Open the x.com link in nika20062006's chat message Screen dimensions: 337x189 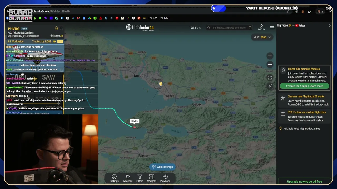coord(60,60)
